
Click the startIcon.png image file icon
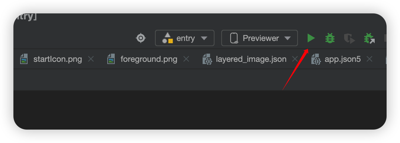coord(24,59)
